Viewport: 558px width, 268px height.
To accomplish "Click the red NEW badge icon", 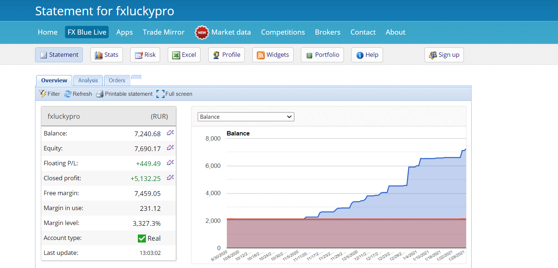I will tap(201, 32).
